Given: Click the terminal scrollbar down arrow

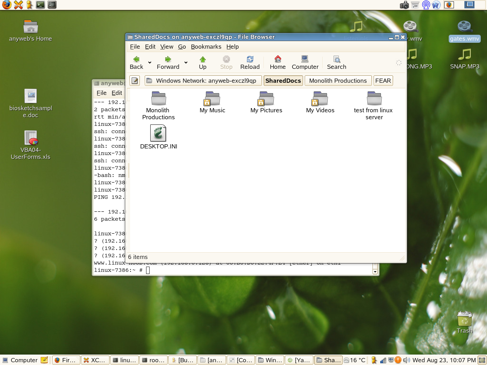Looking at the screenshot, I should click(x=375, y=272).
